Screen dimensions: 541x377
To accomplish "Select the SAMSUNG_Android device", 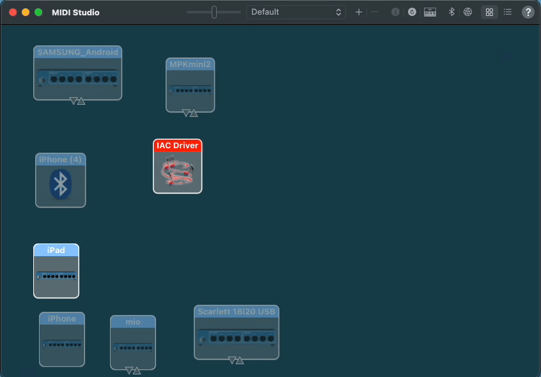I will 77,73.
